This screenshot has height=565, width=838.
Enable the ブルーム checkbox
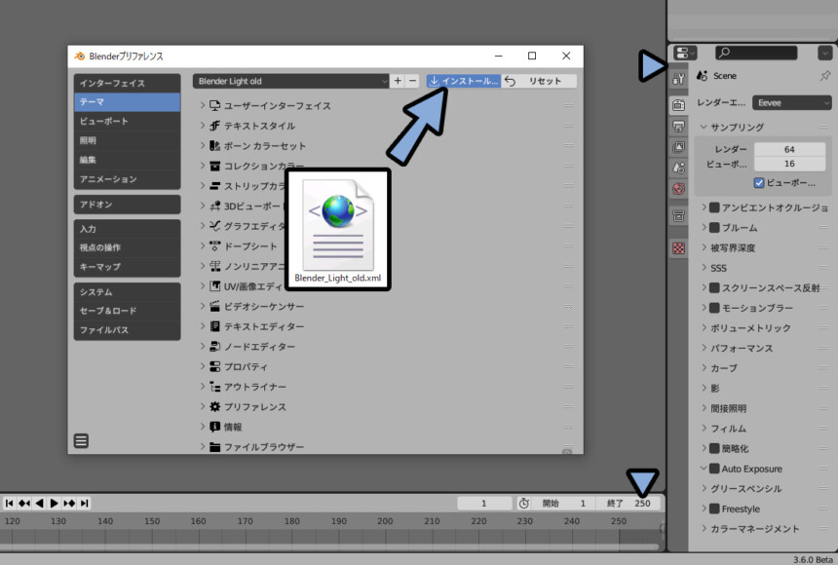(714, 228)
